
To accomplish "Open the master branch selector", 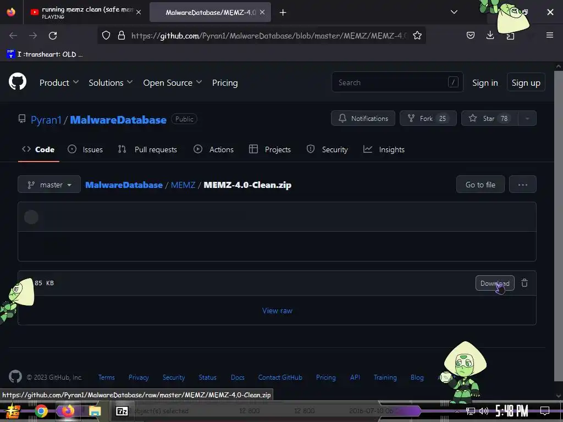I will 49,185.
